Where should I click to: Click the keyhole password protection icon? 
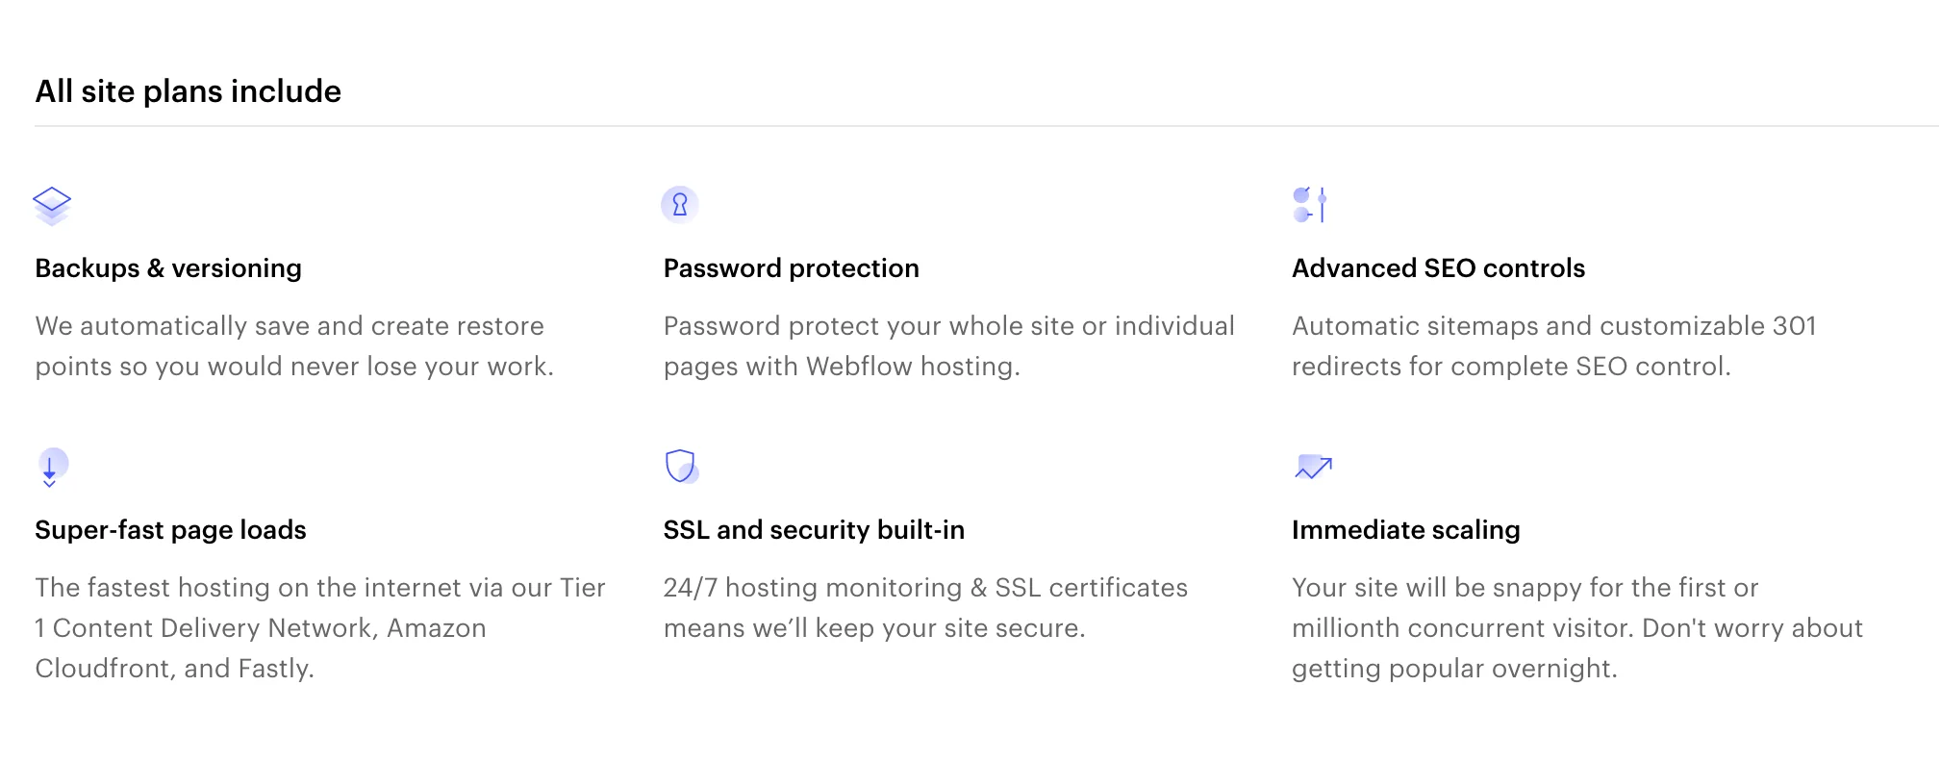(679, 204)
